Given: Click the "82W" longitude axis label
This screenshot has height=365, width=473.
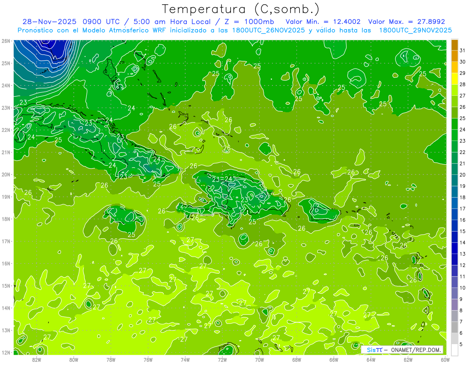Looking at the screenshot, I should click(x=37, y=360).
